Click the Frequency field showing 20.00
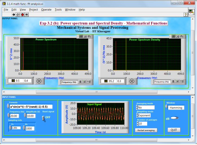Viewport: 197px width, 145px height. pos(14,116)
